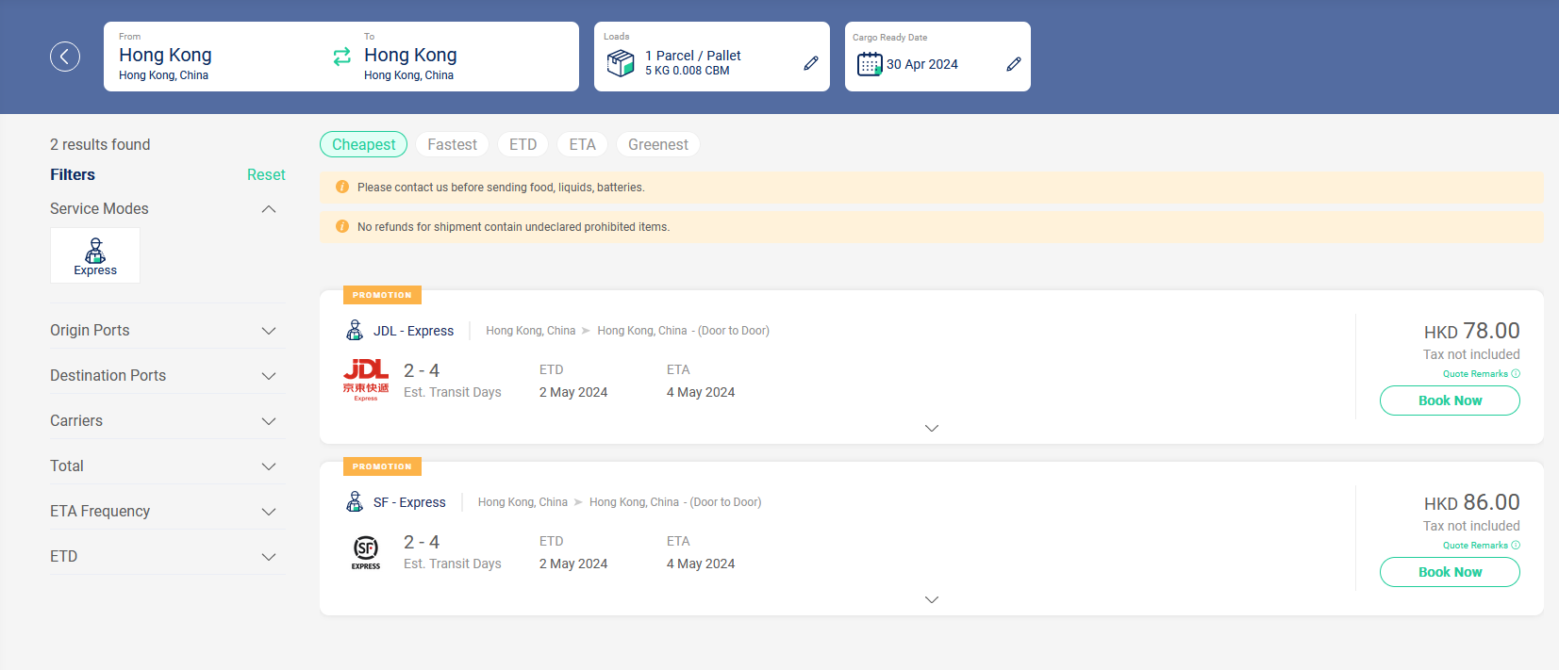Viewport: 1559px width, 670px height.
Task: Expand details of the JDL Express quote
Action: tap(932, 428)
